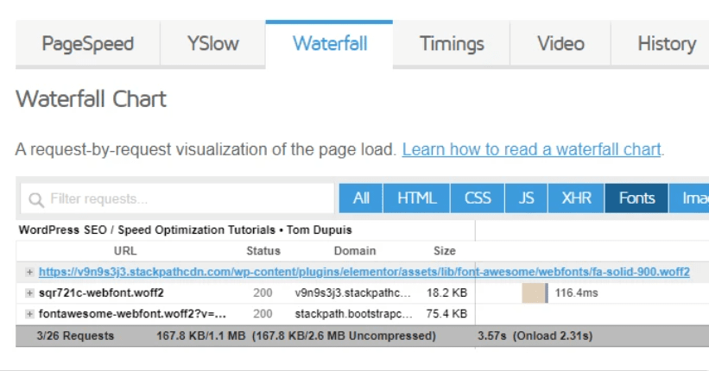The width and height of the screenshot is (709, 371).
Task: Open the fa-solid-900.woff2 stackpathcdn URL link
Action: (x=364, y=272)
